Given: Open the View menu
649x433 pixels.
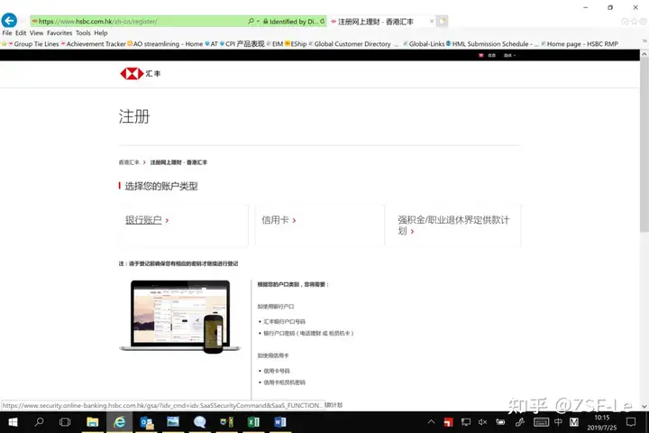Looking at the screenshot, I should tap(36, 32).
